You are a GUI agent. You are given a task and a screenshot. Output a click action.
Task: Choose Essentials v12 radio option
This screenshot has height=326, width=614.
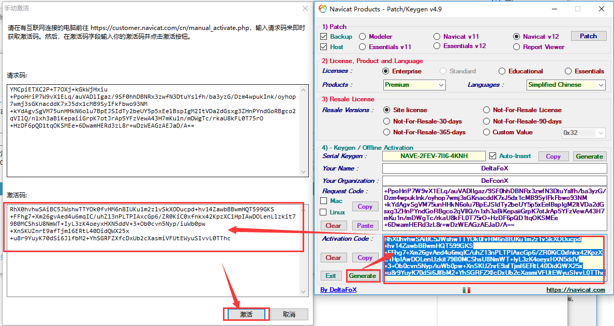tap(437, 46)
